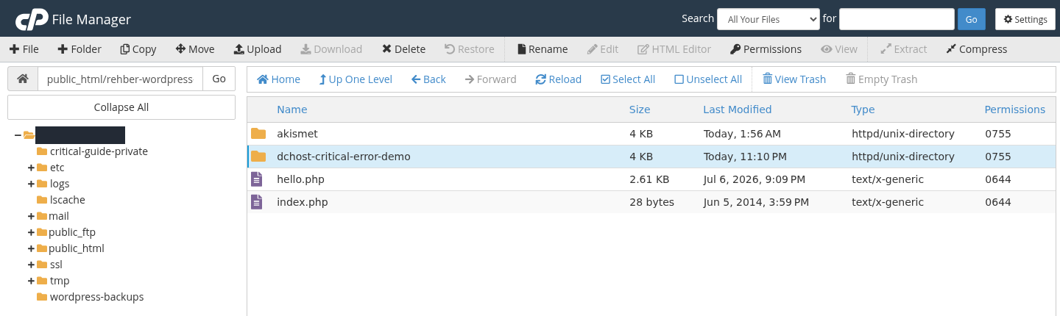The height and width of the screenshot is (316, 1060).
Task: Click the dchost-critical-error-demo folder icon
Action: tap(258, 157)
